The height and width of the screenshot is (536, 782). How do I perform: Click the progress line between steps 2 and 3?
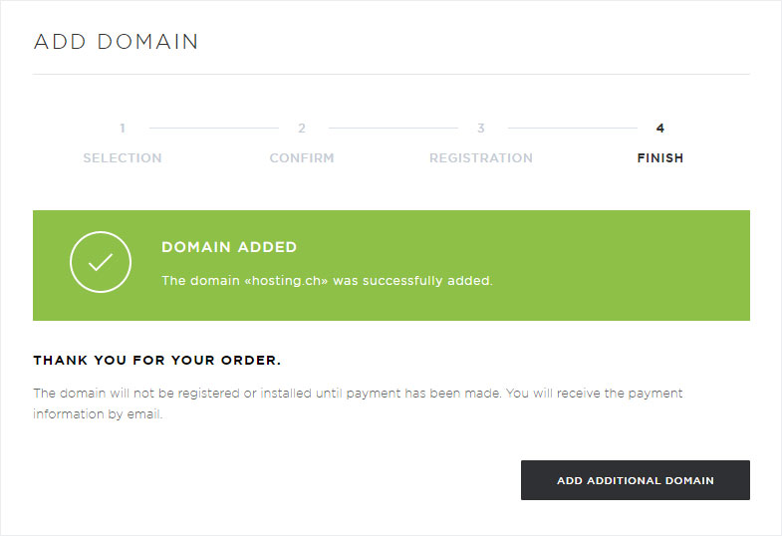point(393,129)
